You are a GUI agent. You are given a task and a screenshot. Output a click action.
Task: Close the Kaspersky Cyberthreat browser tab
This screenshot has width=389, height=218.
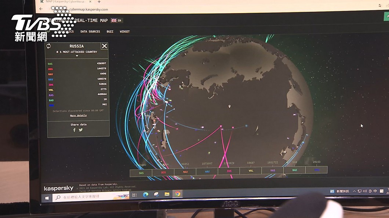90,1
